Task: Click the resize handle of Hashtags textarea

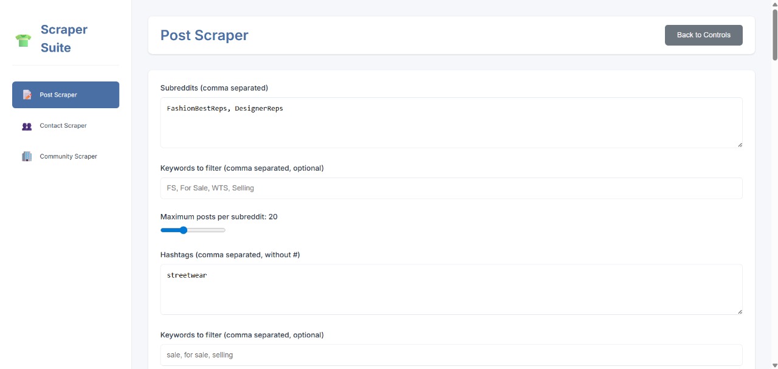Action: click(740, 312)
